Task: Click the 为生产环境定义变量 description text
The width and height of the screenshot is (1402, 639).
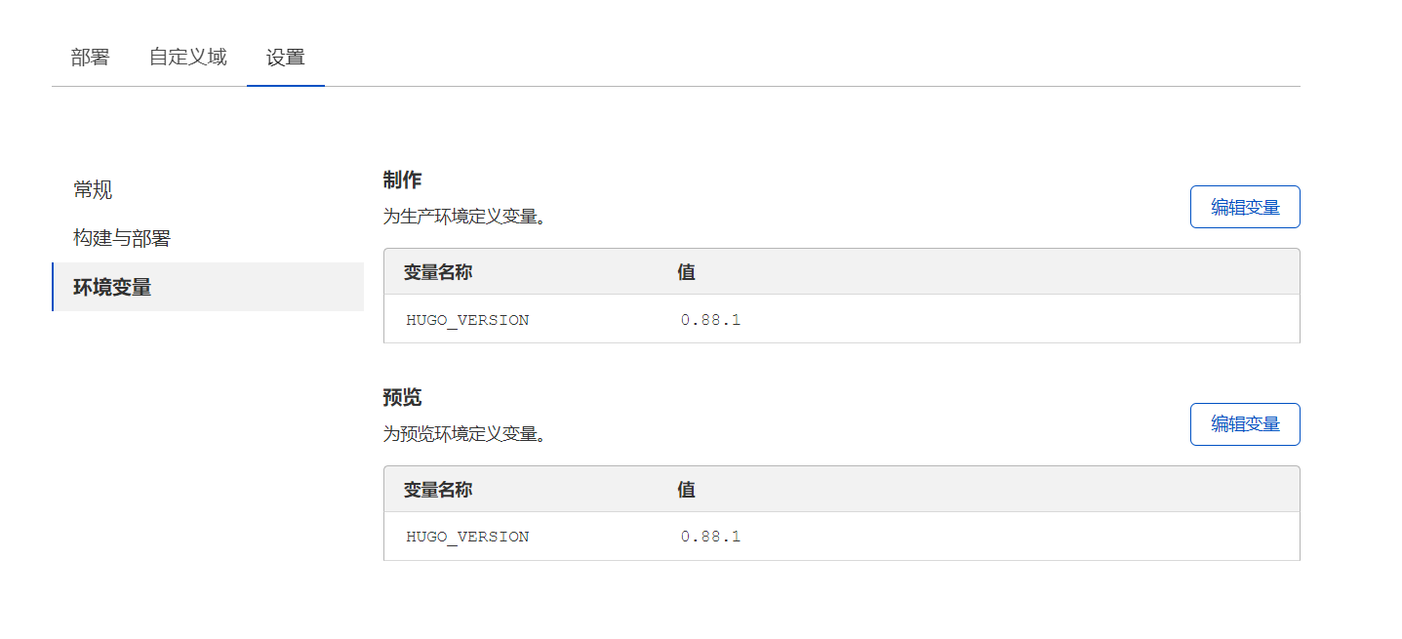Action: coord(463,216)
